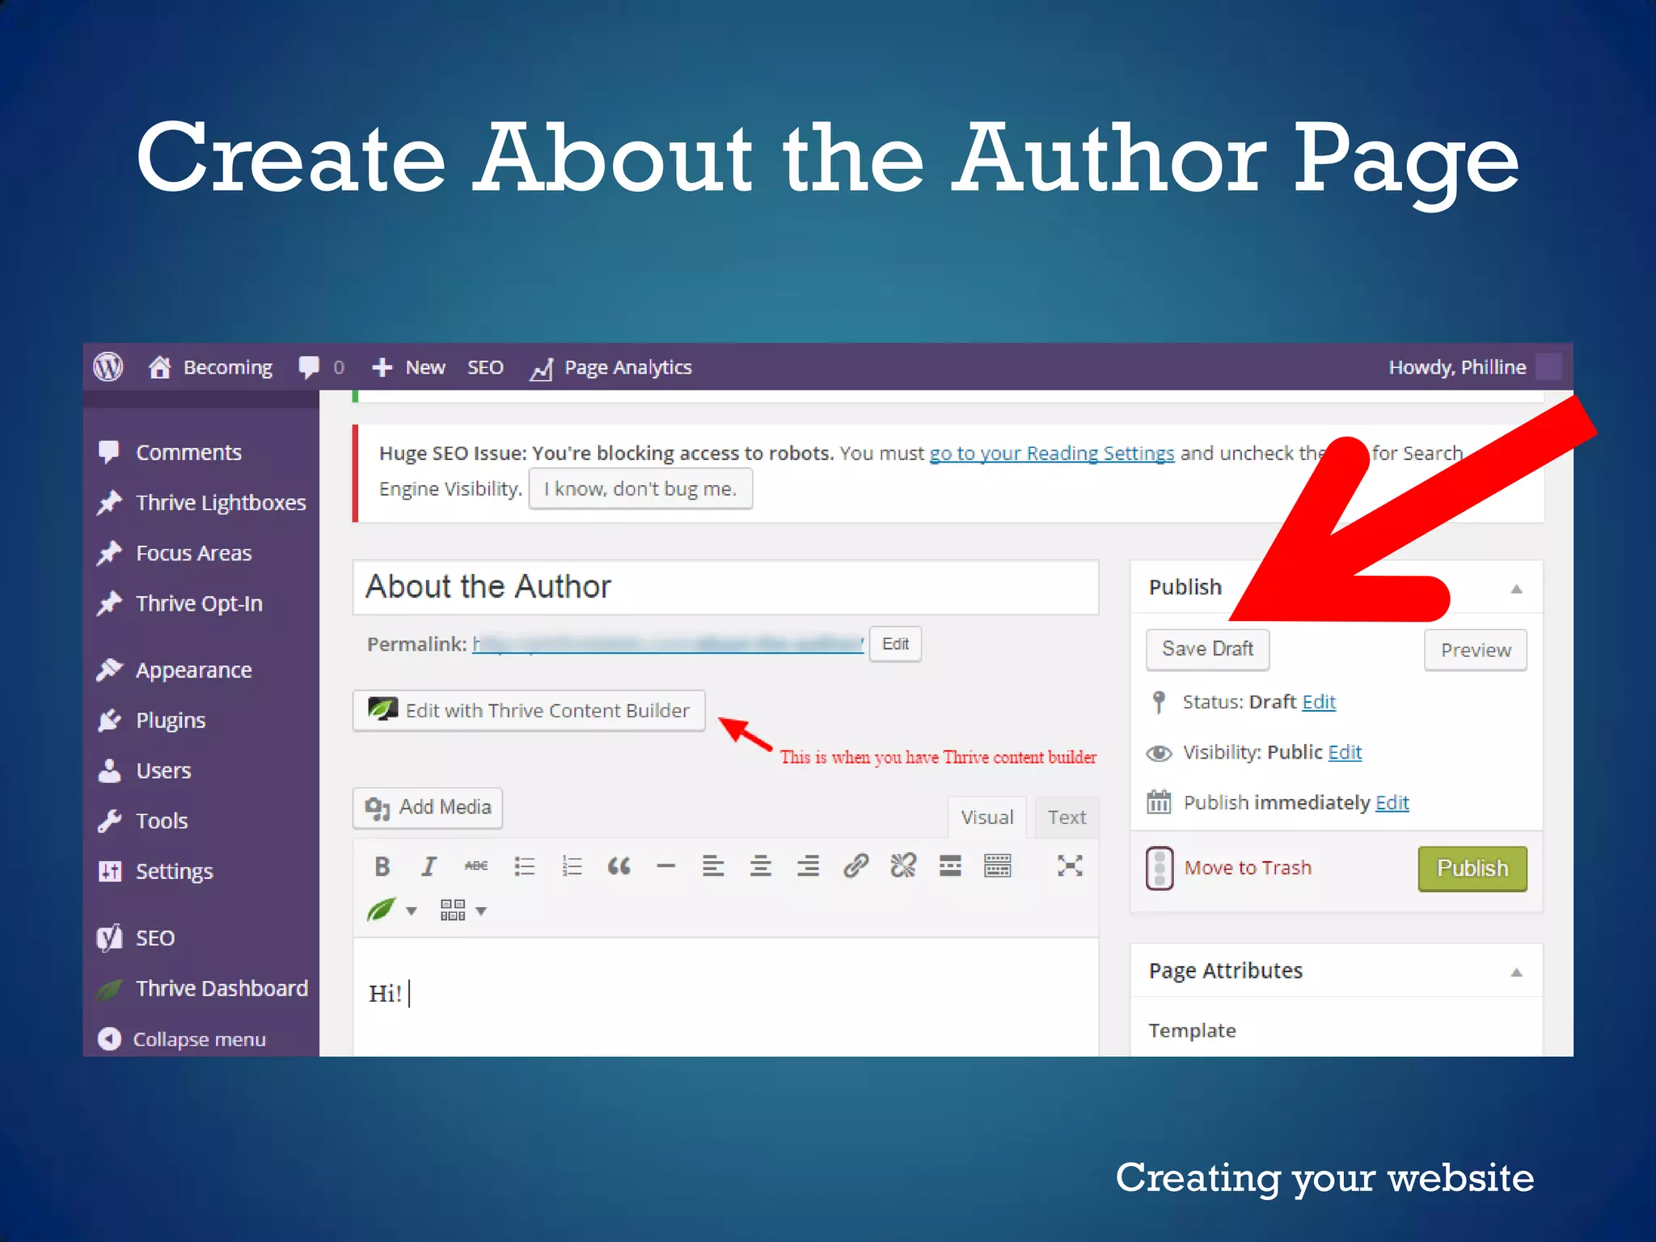Open the sidebar SEO menu
This screenshot has width=1656, height=1242.
(201, 938)
